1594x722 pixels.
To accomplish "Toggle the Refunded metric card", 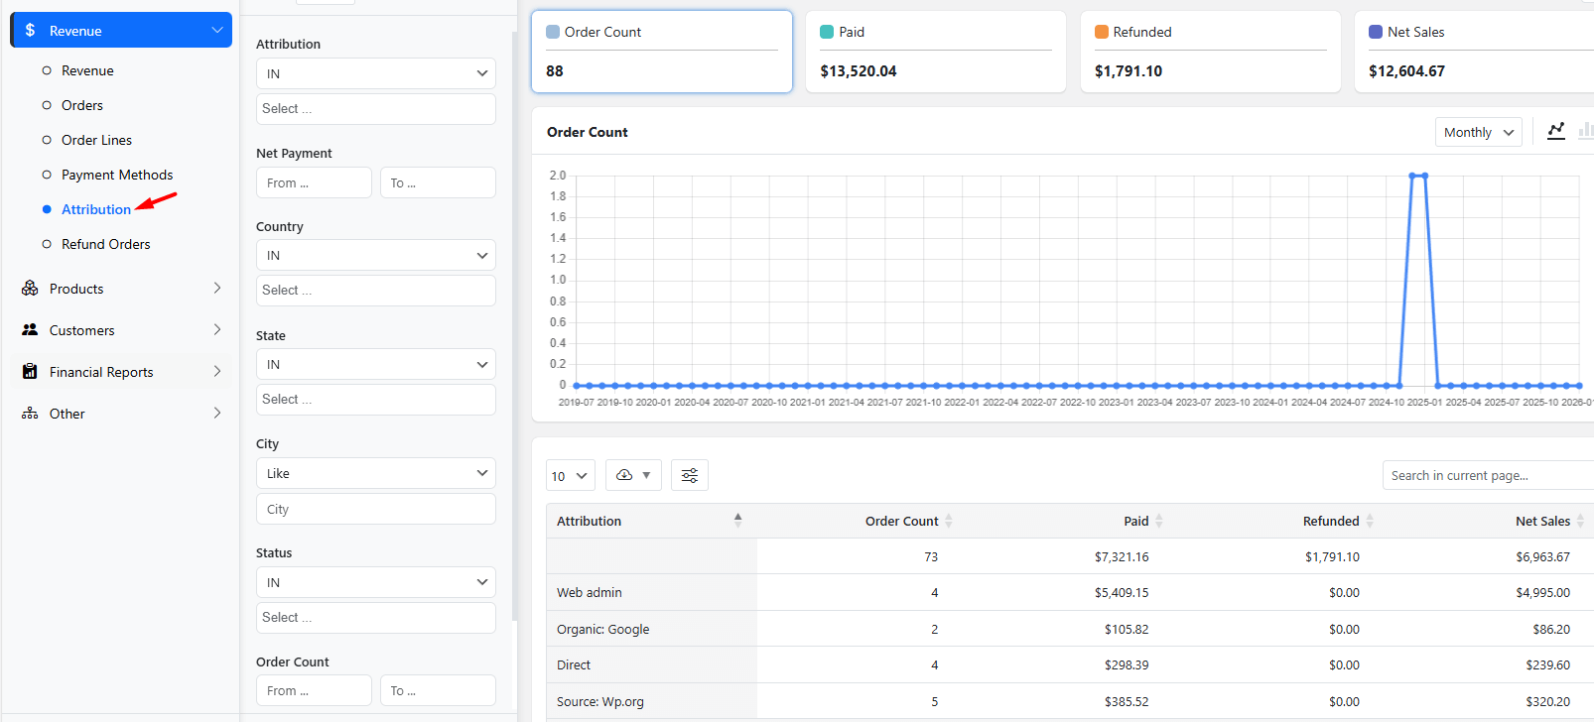I will pos(1210,52).
